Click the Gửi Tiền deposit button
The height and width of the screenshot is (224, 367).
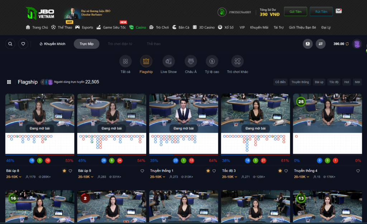point(296,11)
